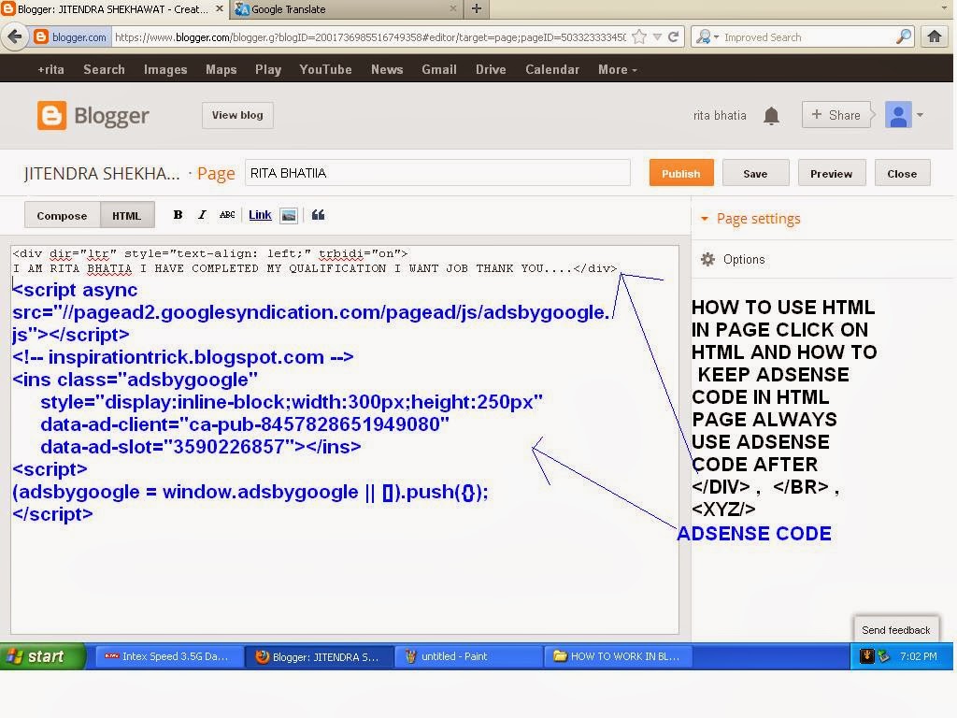Viewport: 957px width, 718px height.
Task: Preview the page with the Preview button
Action: 831,173
